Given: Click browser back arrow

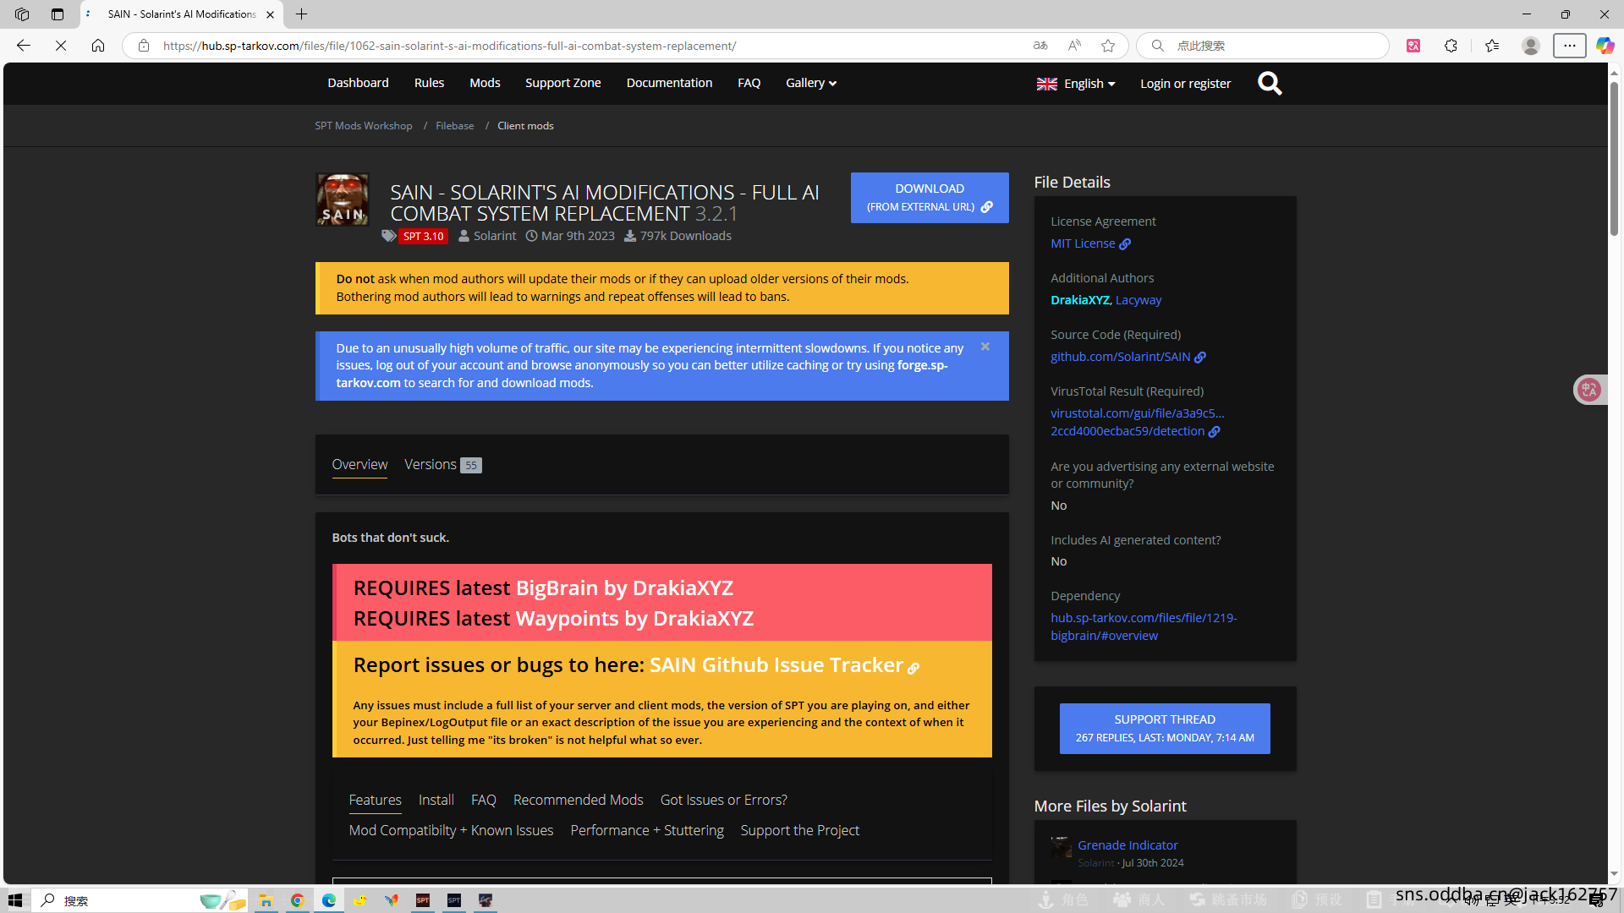Looking at the screenshot, I should 24,46.
